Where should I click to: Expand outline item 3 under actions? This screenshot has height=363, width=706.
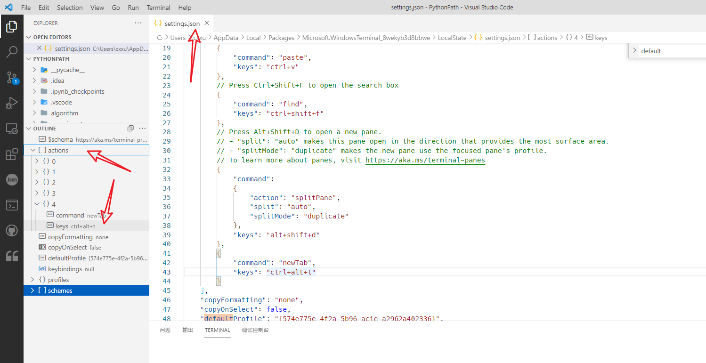[37, 193]
